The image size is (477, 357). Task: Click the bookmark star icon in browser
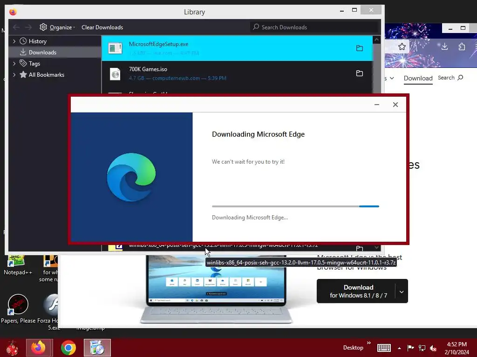click(402, 46)
